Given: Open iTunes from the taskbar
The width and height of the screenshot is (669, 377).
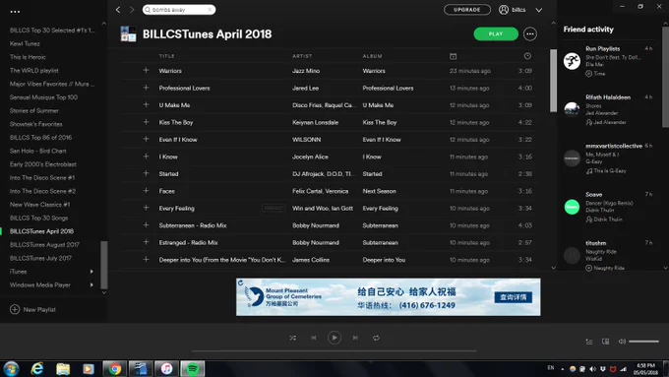Looking at the screenshot, I should tap(166, 368).
